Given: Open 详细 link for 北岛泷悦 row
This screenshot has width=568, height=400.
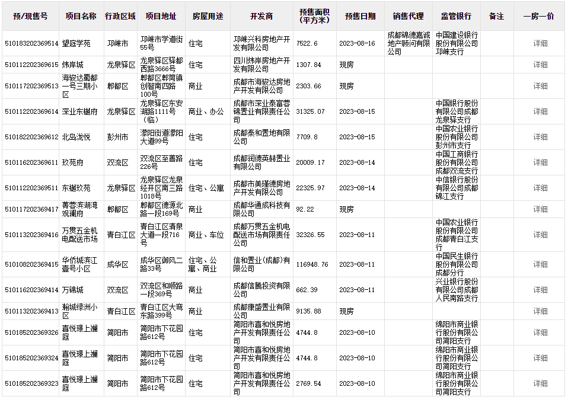Looking at the screenshot, I should pyautogui.click(x=540, y=137).
